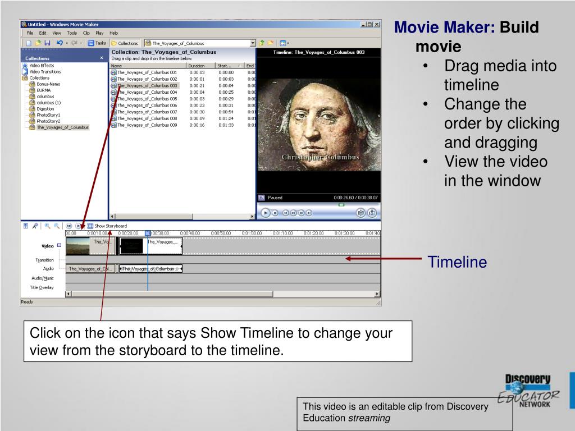Viewport: 575px width, 431px height.
Task: Open the The_Voyages_of_Columbus collection dropdown
Action: 253,43
